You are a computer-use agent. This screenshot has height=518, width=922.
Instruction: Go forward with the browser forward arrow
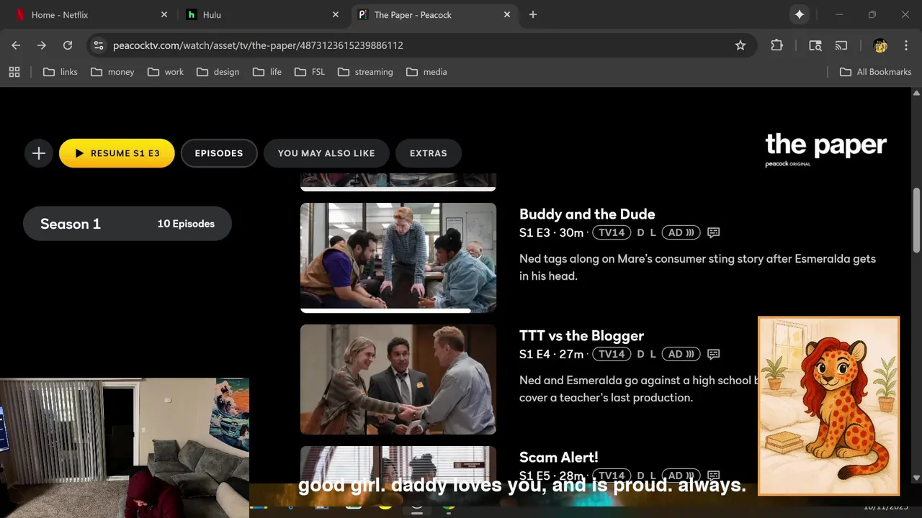click(x=42, y=45)
